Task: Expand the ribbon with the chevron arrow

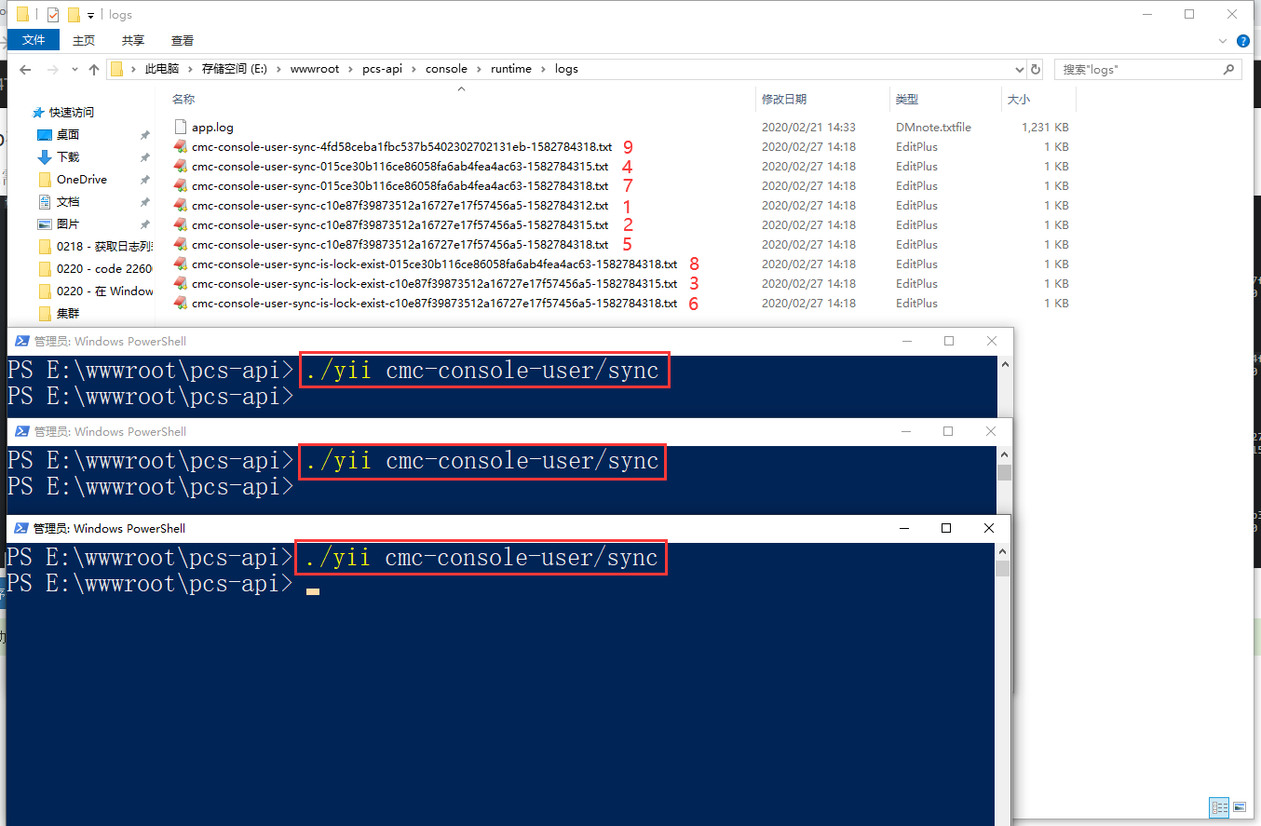Action: [1224, 41]
